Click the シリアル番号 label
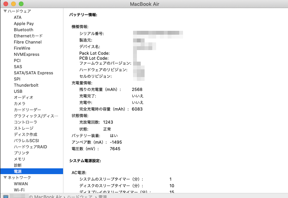 point(92,34)
